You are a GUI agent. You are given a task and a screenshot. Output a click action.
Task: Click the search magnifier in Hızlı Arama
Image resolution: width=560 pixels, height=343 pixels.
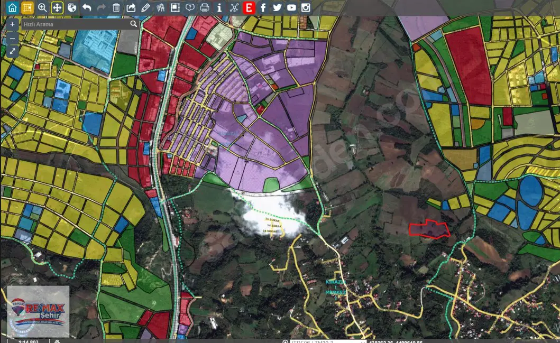(x=134, y=24)
